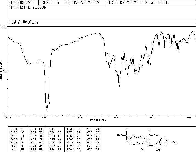Select the 836 peak table entry
196x152 pixels.
(x=93, y=132)
